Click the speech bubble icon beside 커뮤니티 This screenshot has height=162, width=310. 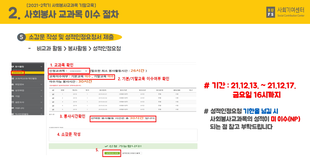click(x=13, y=108)
